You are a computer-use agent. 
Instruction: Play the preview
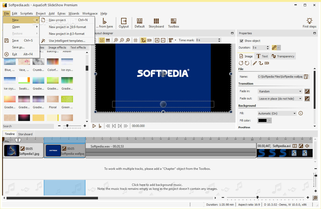[94, 126]
